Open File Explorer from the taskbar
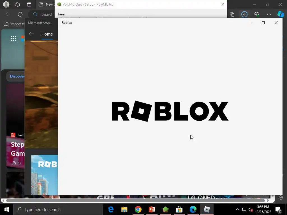Viewport: 287px width, 215px height. 124,209
